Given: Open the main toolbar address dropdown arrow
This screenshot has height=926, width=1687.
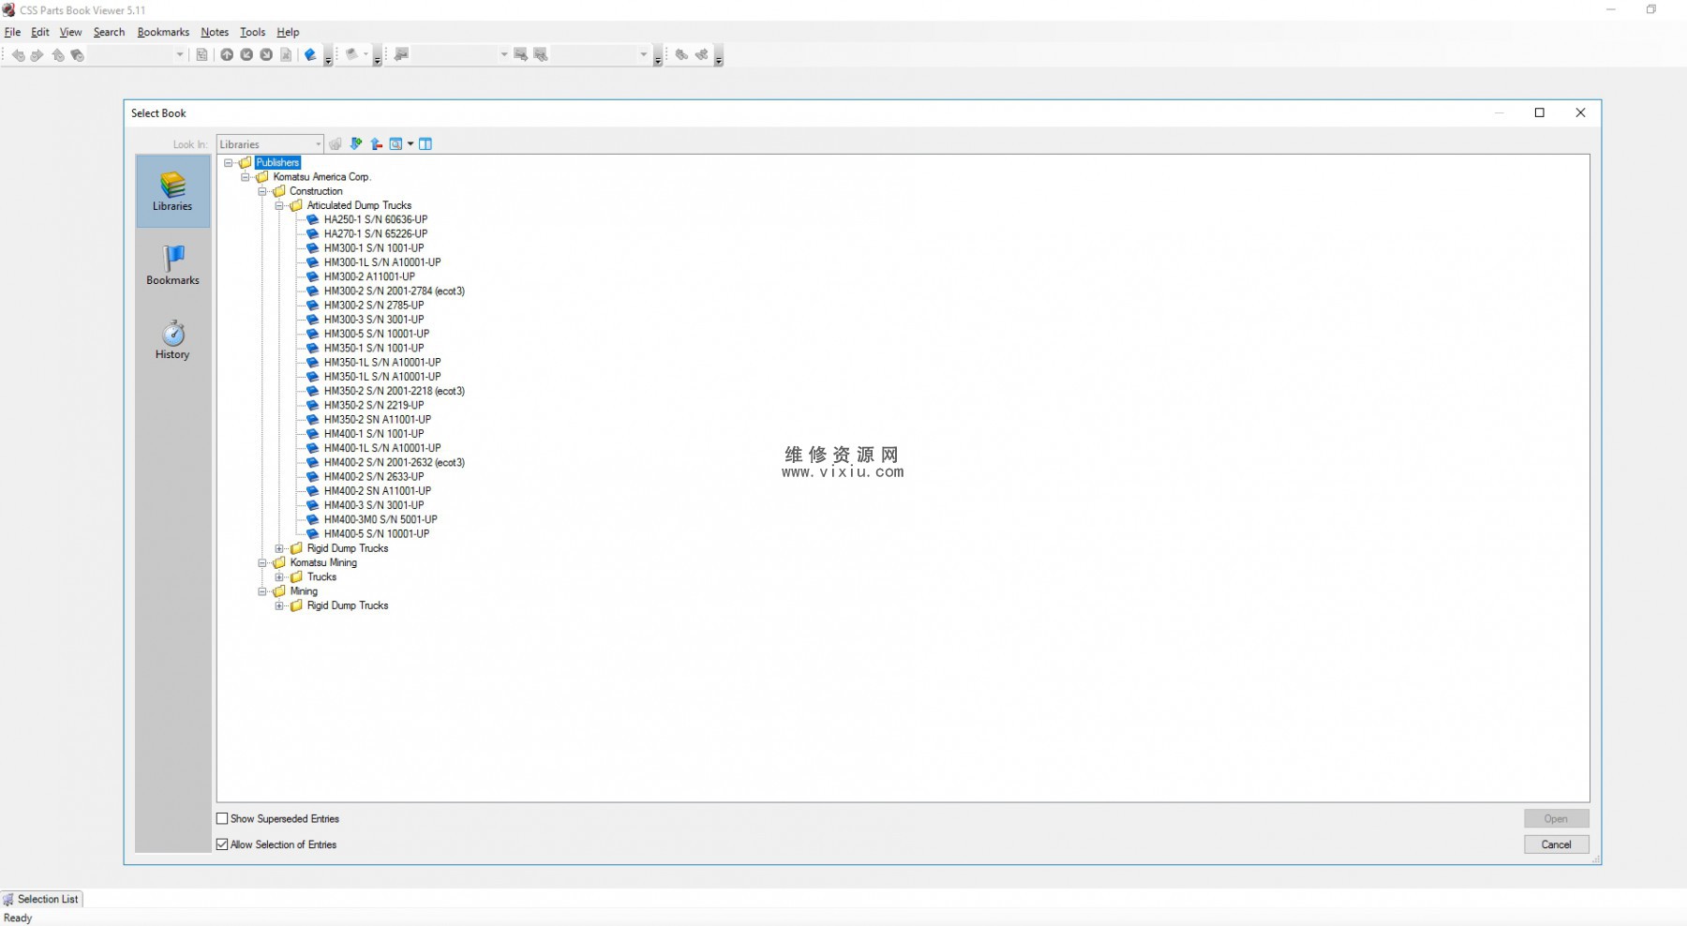Looking at the screenshot, I should tap(180, 54).
